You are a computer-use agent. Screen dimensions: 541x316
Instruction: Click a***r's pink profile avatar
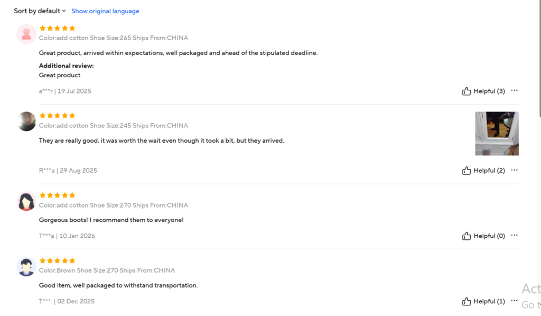point(26,34)
